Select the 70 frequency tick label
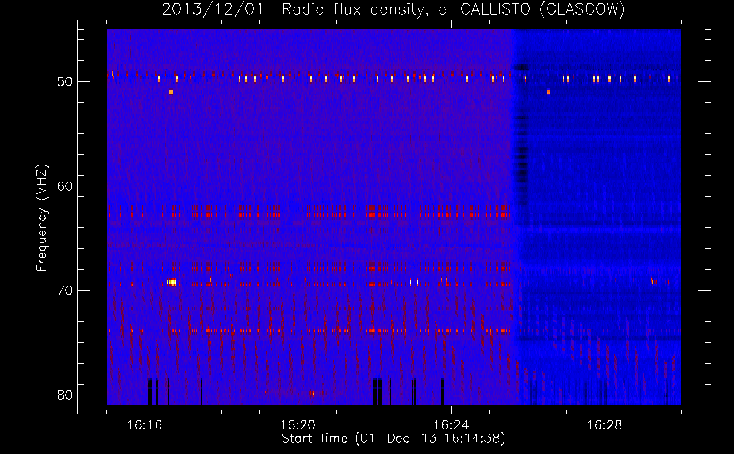The height and width of the screenshot is (454, 734). [65, 291]
